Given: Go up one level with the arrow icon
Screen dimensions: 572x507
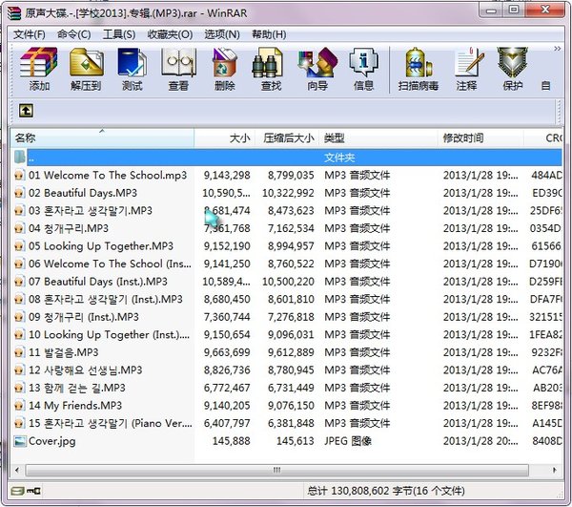Looking at the screenshot, I should 26,111.
